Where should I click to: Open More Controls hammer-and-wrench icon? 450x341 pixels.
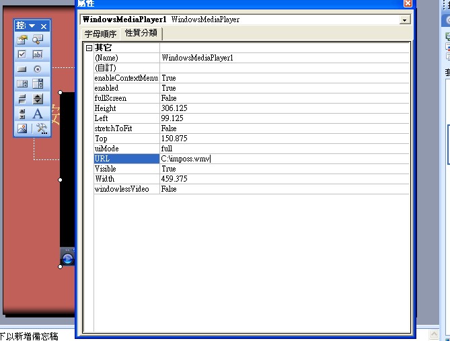(42, 128)
